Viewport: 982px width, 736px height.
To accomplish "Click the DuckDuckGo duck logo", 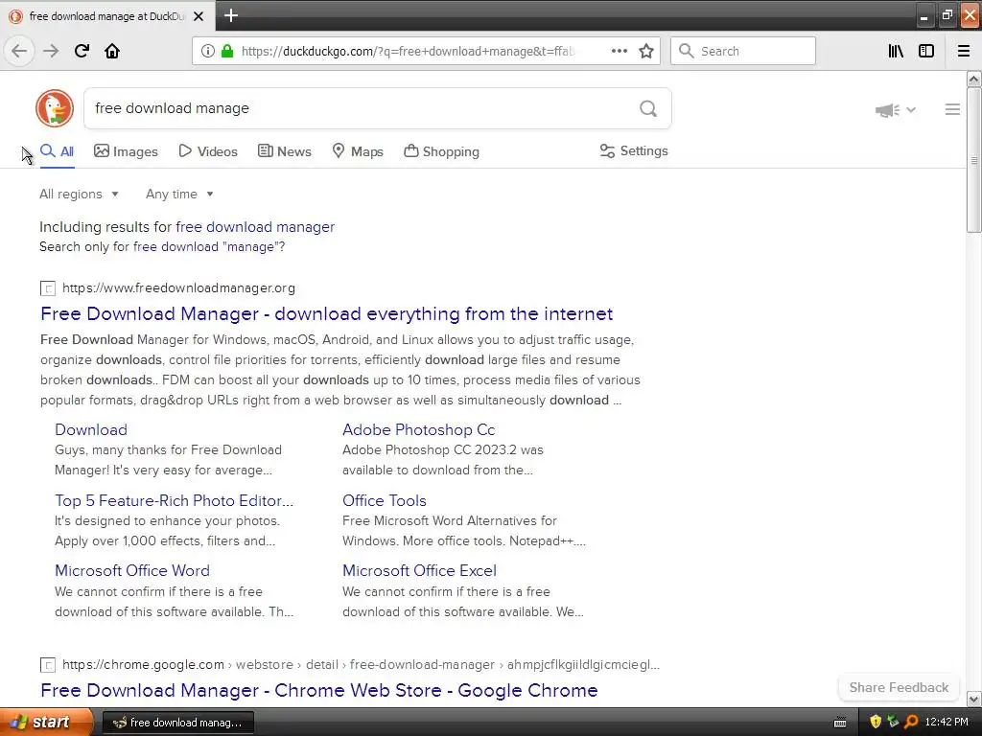I will [x=55, y=108].
